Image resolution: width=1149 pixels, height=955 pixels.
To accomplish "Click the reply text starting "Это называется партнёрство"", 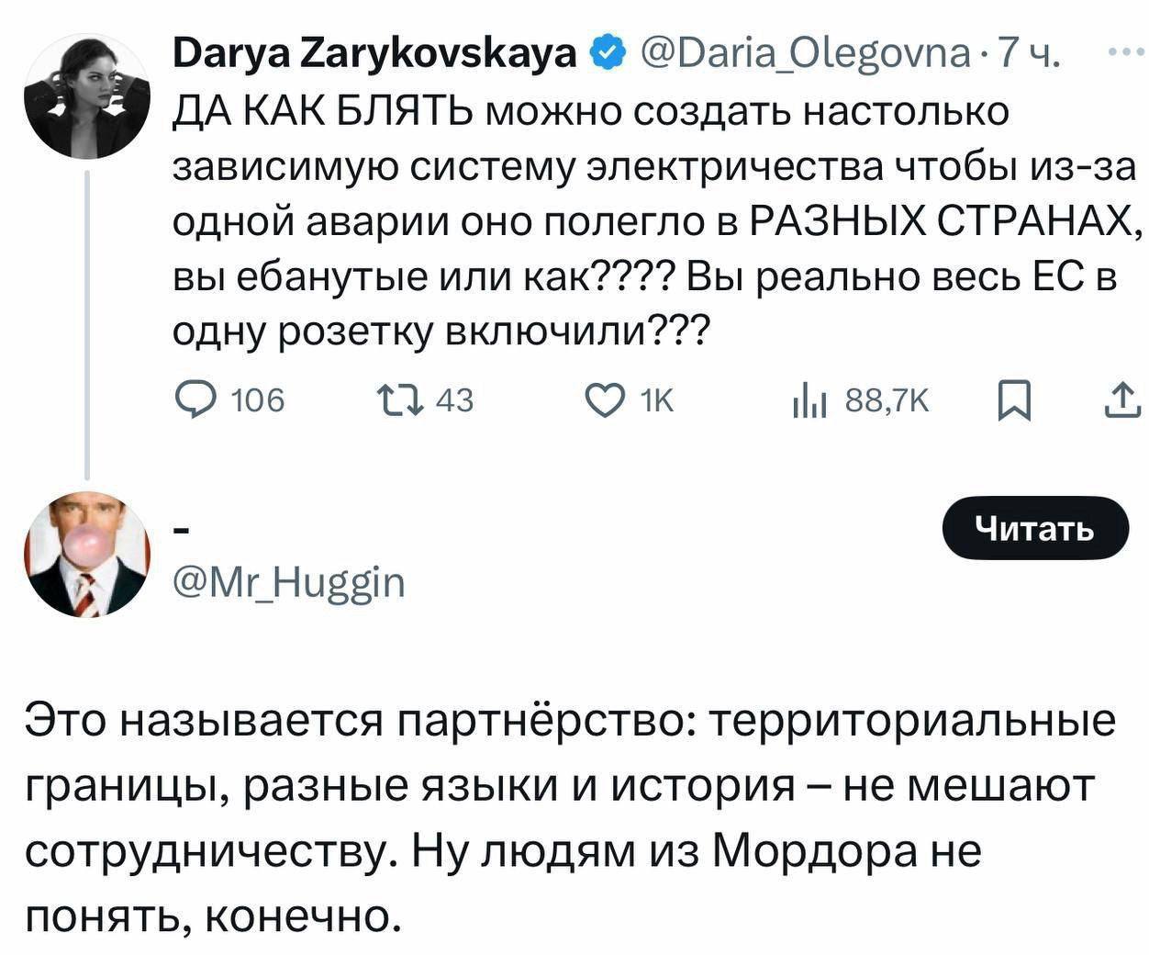I will click(x=569, y=815).
